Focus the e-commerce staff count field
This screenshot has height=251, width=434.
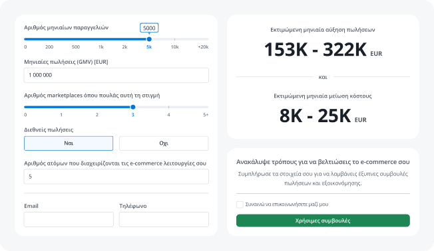tap(116, 177)
